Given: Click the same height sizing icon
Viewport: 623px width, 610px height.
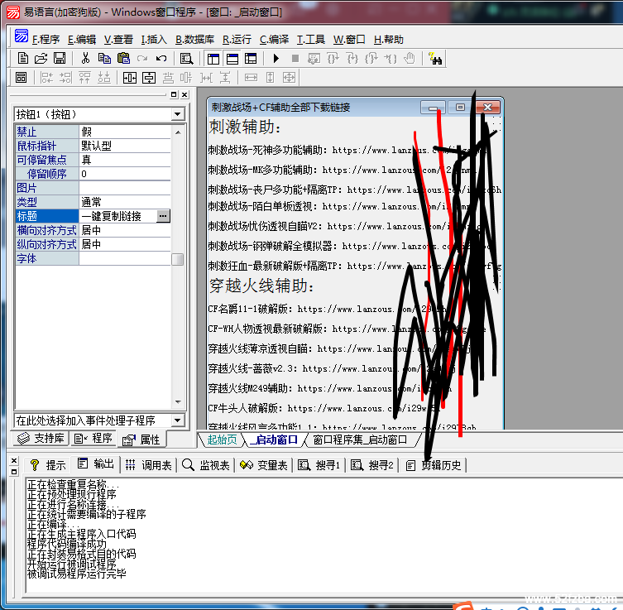Looking at the screenshot, I should point(271,78).
